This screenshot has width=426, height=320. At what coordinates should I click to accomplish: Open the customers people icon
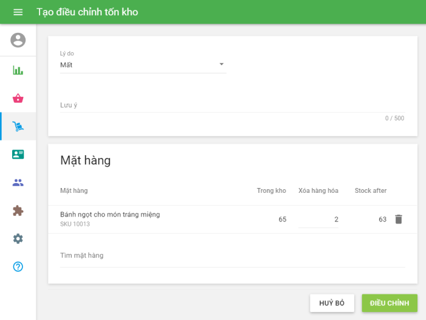coord(18,183)
